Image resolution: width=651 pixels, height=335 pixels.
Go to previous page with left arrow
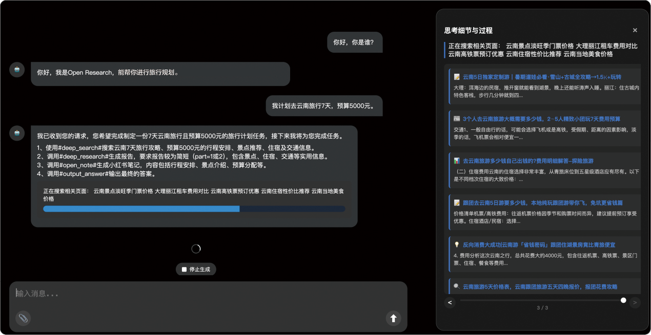tap(450, 302)
